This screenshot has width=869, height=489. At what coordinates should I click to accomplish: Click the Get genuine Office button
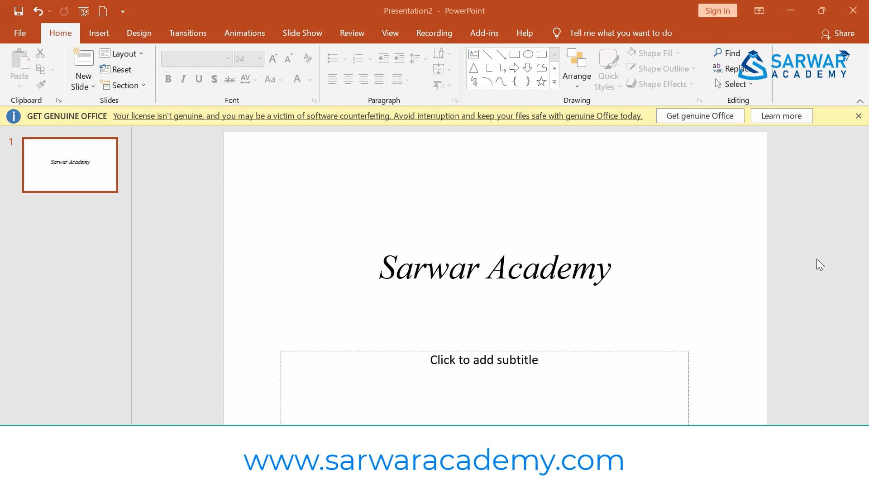click(x=700, y=115)
